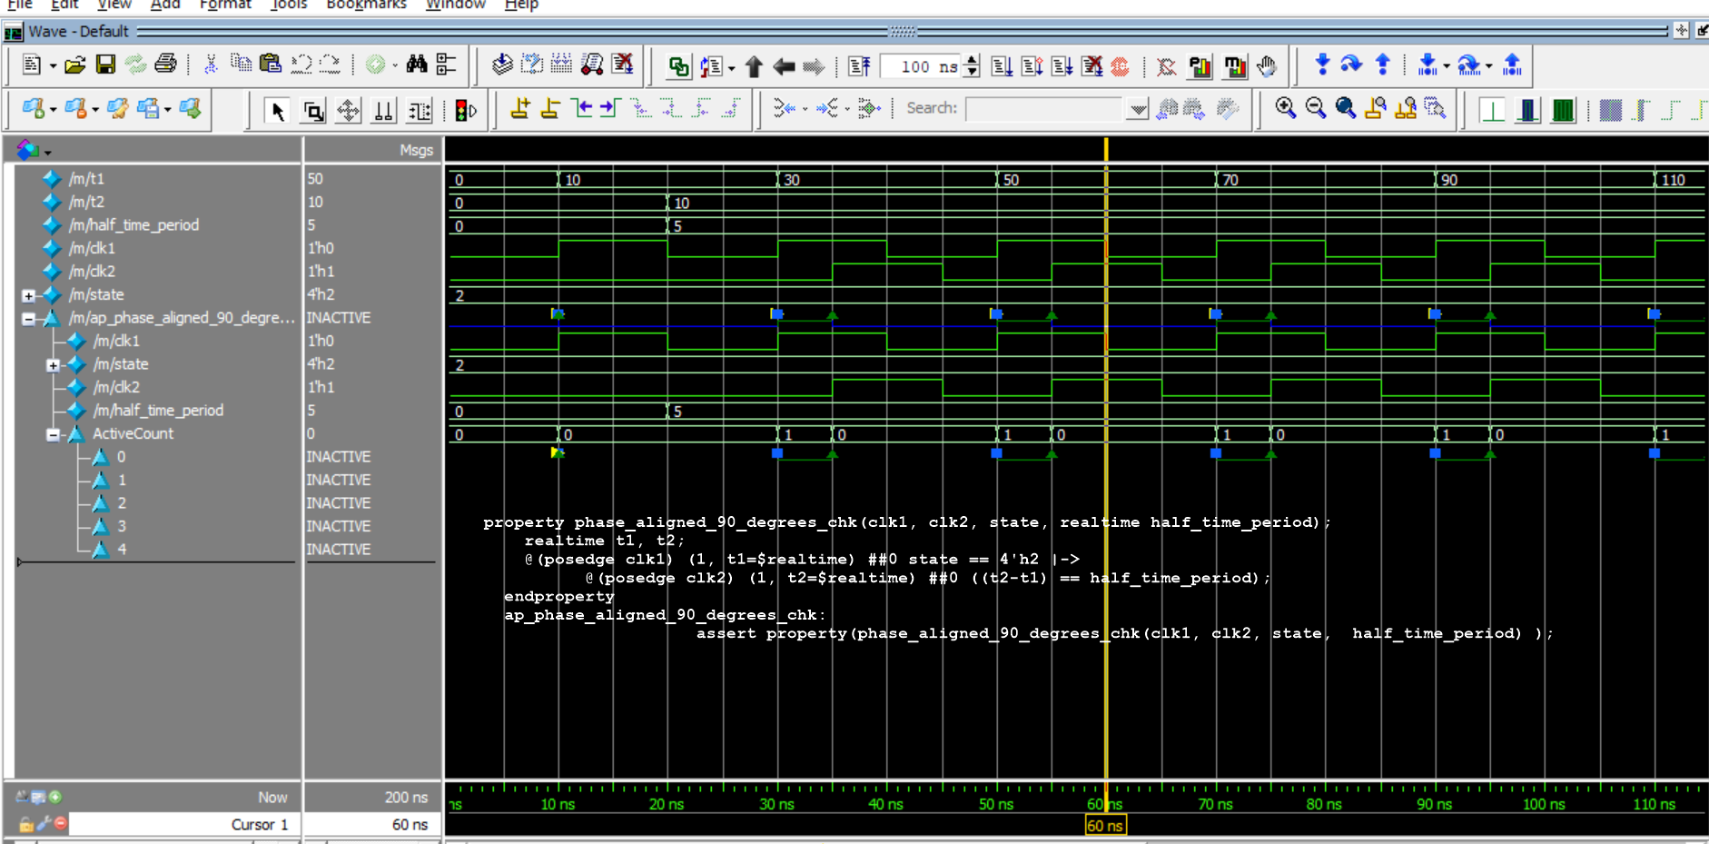Viewport: 1709px width, 844px height.
Task: Collapse the /m/ap_phase_aligned_90_degre... assertion
Action: tap(28, 319)
